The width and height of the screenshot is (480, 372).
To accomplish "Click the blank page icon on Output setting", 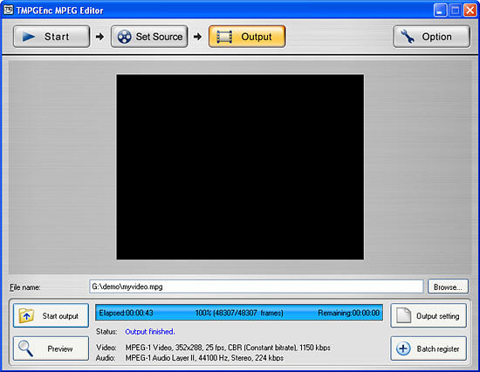I will 404,315.
